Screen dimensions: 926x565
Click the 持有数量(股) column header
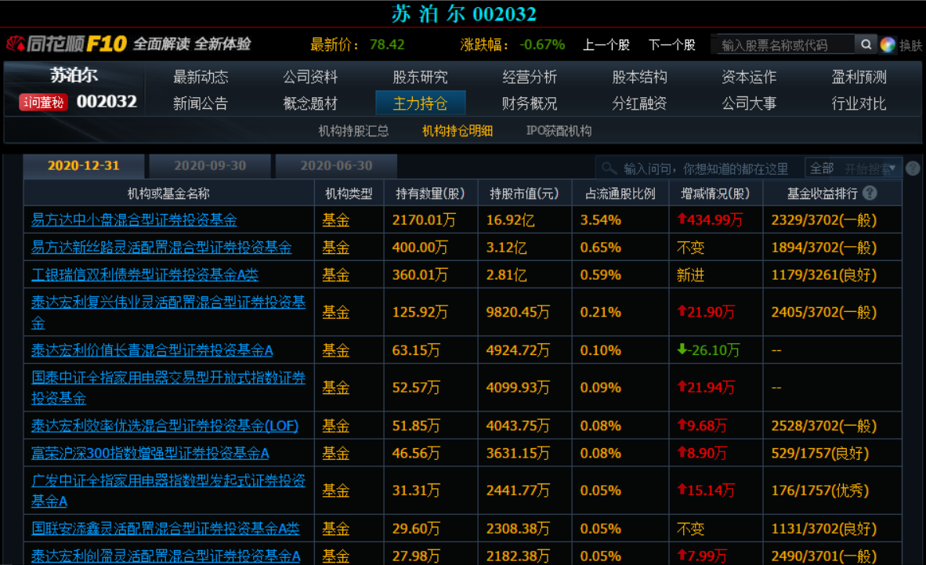click(x=430, y=194)
